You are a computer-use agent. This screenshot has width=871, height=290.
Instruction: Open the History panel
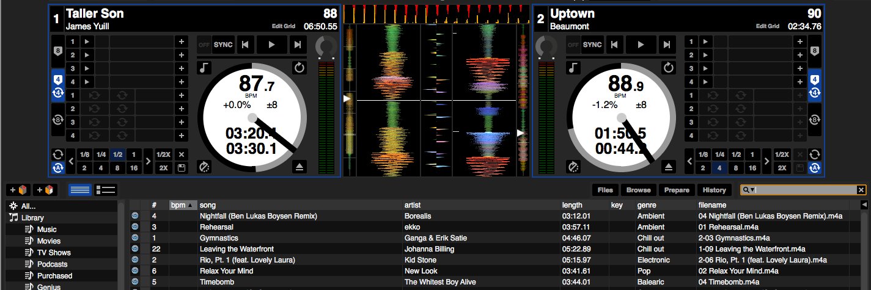[715, 190]
